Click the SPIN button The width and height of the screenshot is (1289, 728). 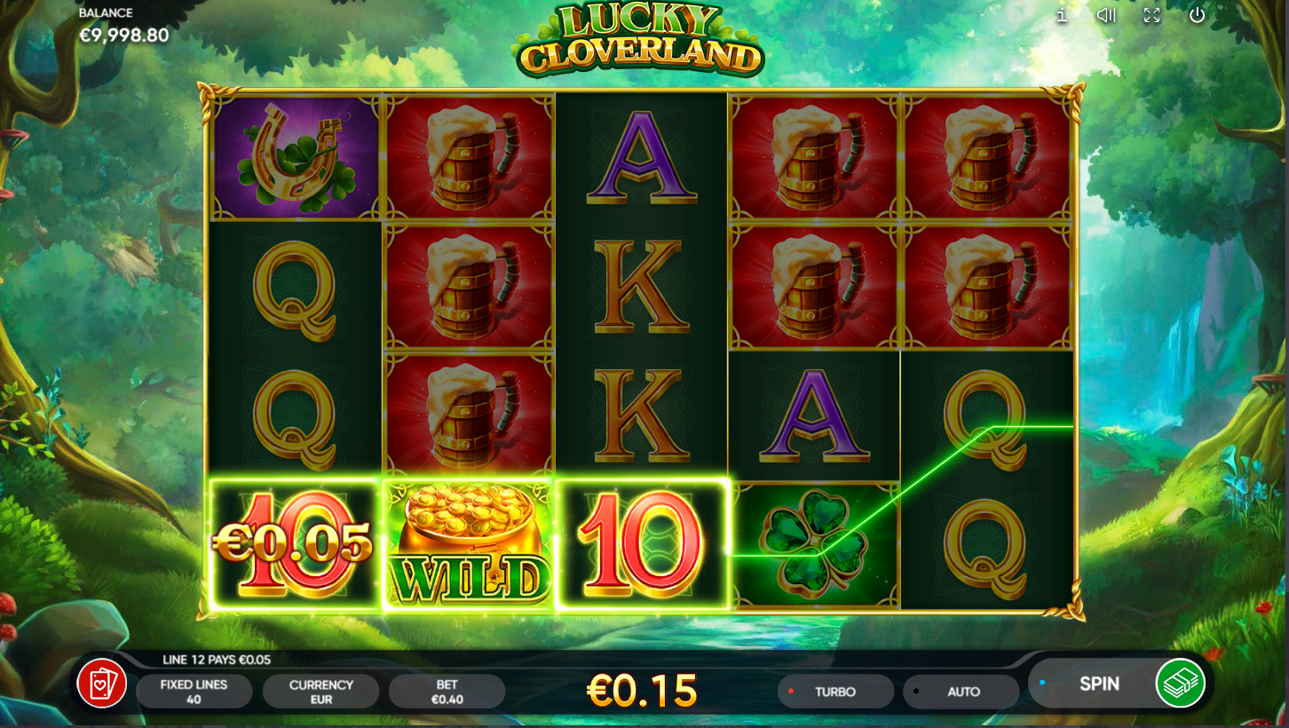pyautogui.click(x=1098, y=684)
